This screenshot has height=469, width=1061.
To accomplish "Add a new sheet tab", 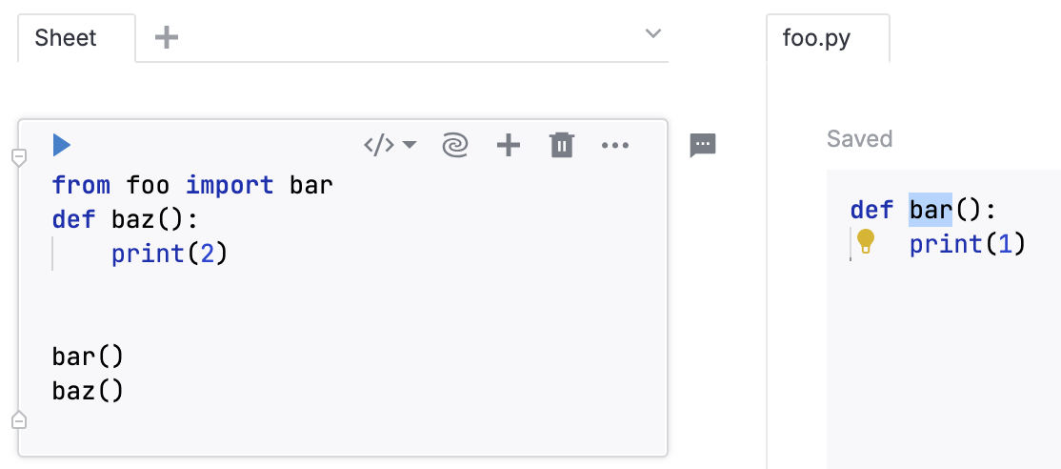I will tap(167, 38).
